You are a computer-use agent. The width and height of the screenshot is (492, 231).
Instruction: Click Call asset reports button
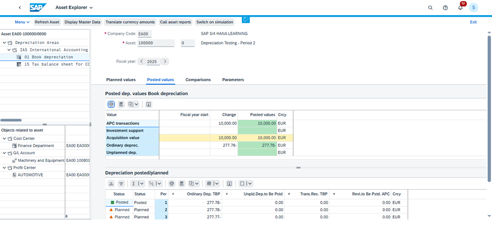click(176, 22)
